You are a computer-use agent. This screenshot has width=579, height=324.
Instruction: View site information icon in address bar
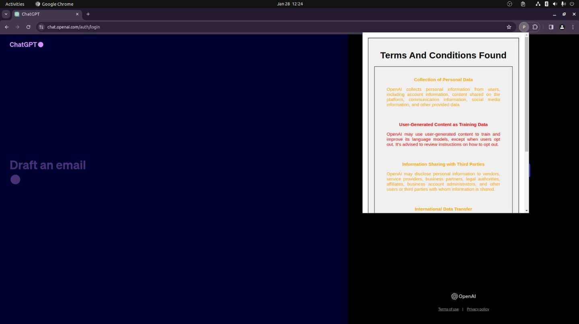pos(41,27)
